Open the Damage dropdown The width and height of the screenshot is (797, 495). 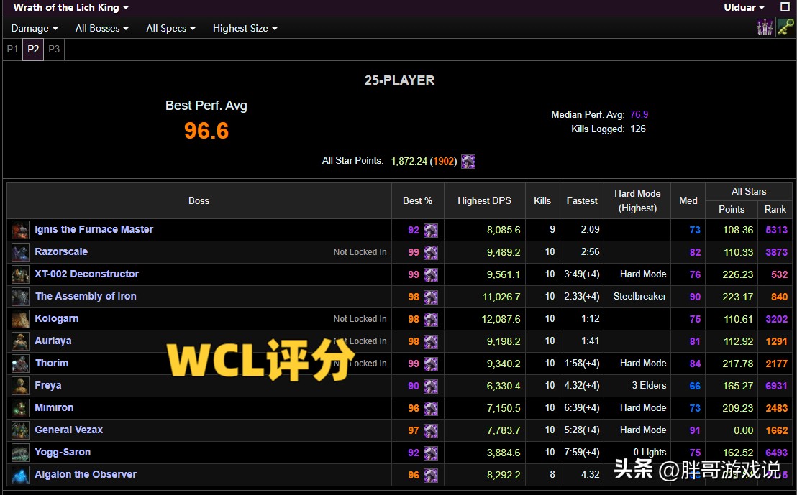pos(34,28)
